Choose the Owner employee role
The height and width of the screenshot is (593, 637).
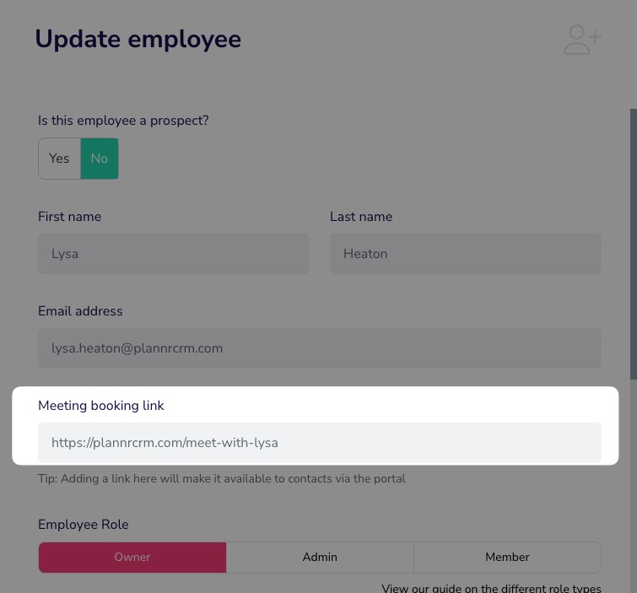(x=132, y=558)
